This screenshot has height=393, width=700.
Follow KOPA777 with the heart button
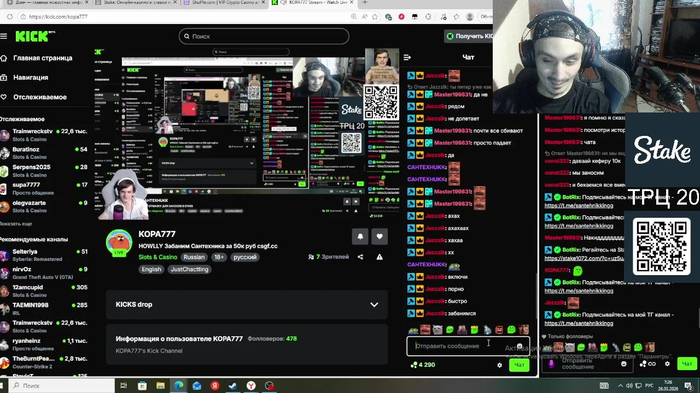(380, 236)
